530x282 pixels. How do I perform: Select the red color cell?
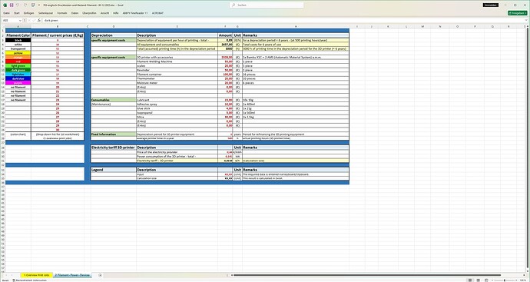18,61
